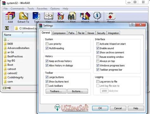Click the Toolbars... button

[x=56, y=91]
